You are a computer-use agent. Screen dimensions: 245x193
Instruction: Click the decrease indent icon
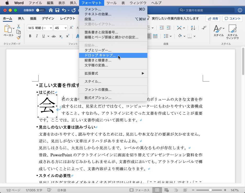162,28
